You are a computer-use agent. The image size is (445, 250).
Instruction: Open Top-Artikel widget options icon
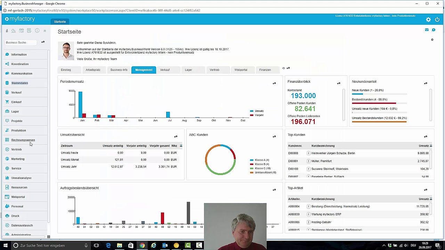426,190
